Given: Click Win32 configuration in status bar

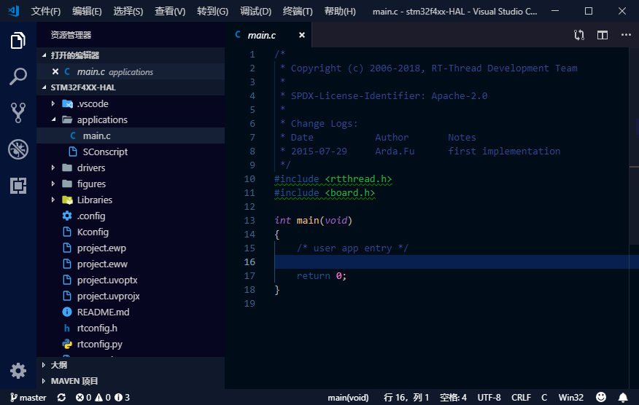Looking at the screenshot, I should [x=570, y=397].
